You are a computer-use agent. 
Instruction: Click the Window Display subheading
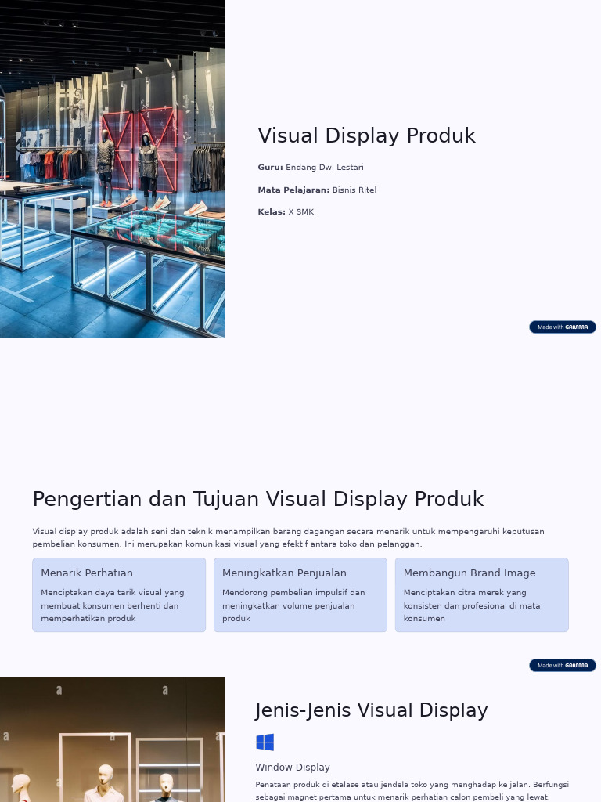[293, 768]
